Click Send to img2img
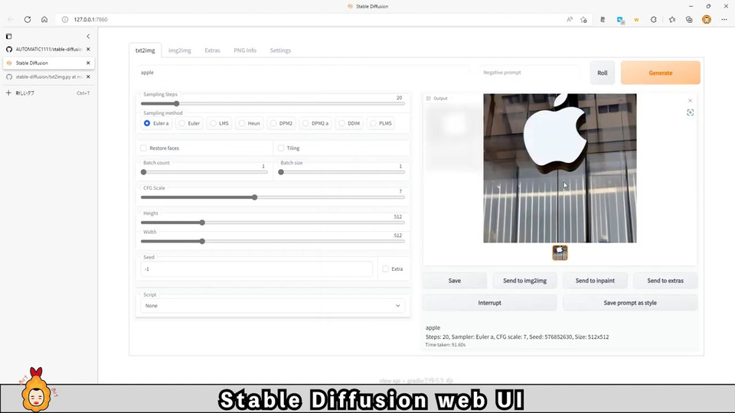 click(524, 281)
